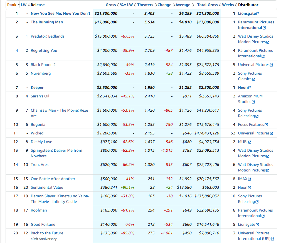Viewport: 281px width, 243px height.
Task: Click the Tron: Ares release link
Action: pos(40,165)
